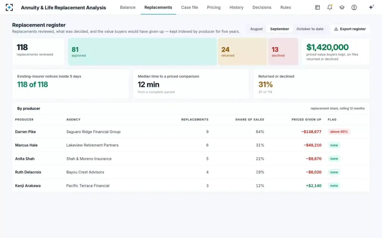Click the 118 replacements reviewed card
This screenshot has height=238, width=382.
38,52
